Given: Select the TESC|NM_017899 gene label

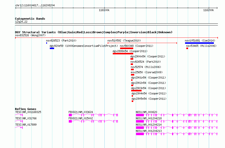Looking at the screenshot, I should click(x=26, y=125).
